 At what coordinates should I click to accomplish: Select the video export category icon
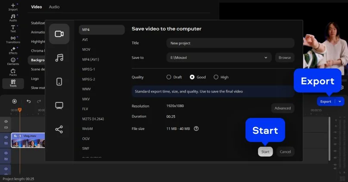(x=59, y=34)
